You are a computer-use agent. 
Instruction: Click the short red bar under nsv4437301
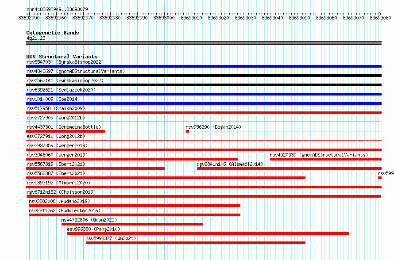point(66,131)
